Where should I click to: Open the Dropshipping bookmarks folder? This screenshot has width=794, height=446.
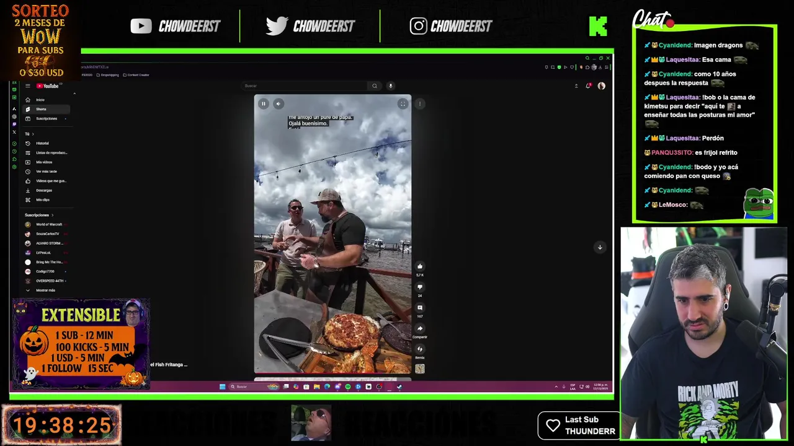(107, 75)
